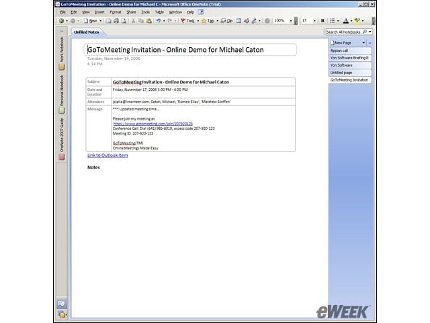Click the Font Color A icon
This screenshot has width=430, height=323.
pyautogui.click(x=346, y=21)
